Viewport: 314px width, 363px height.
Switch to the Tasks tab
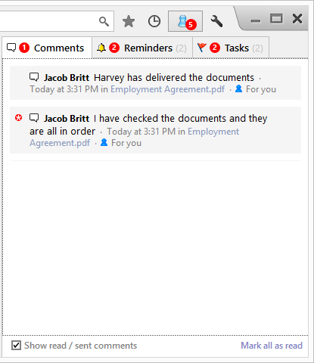(x=231, y=48)
